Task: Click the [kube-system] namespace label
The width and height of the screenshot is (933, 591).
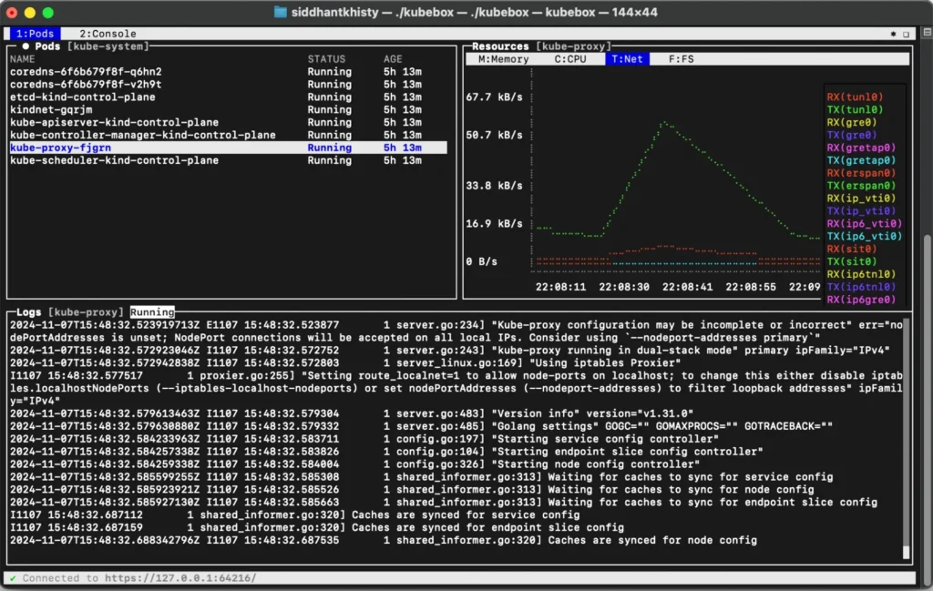Action: pyautogui.click(x=108, y=46)
